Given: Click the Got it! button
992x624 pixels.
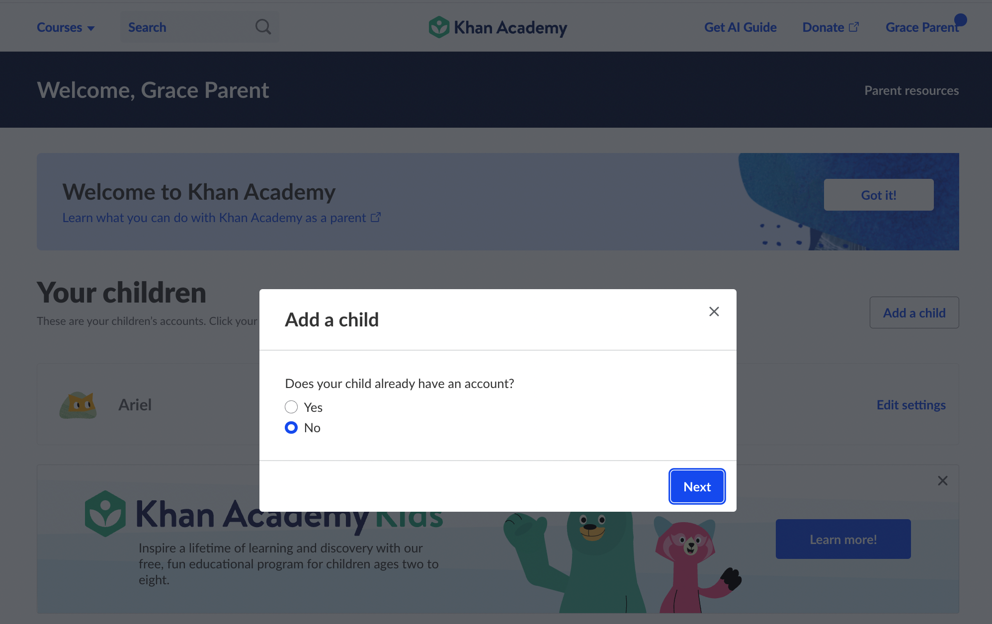Looking at the screenshot, I should coord(879,195).
